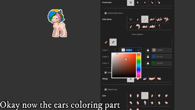Click the Color 1 hex value input field

click(131, 50)
